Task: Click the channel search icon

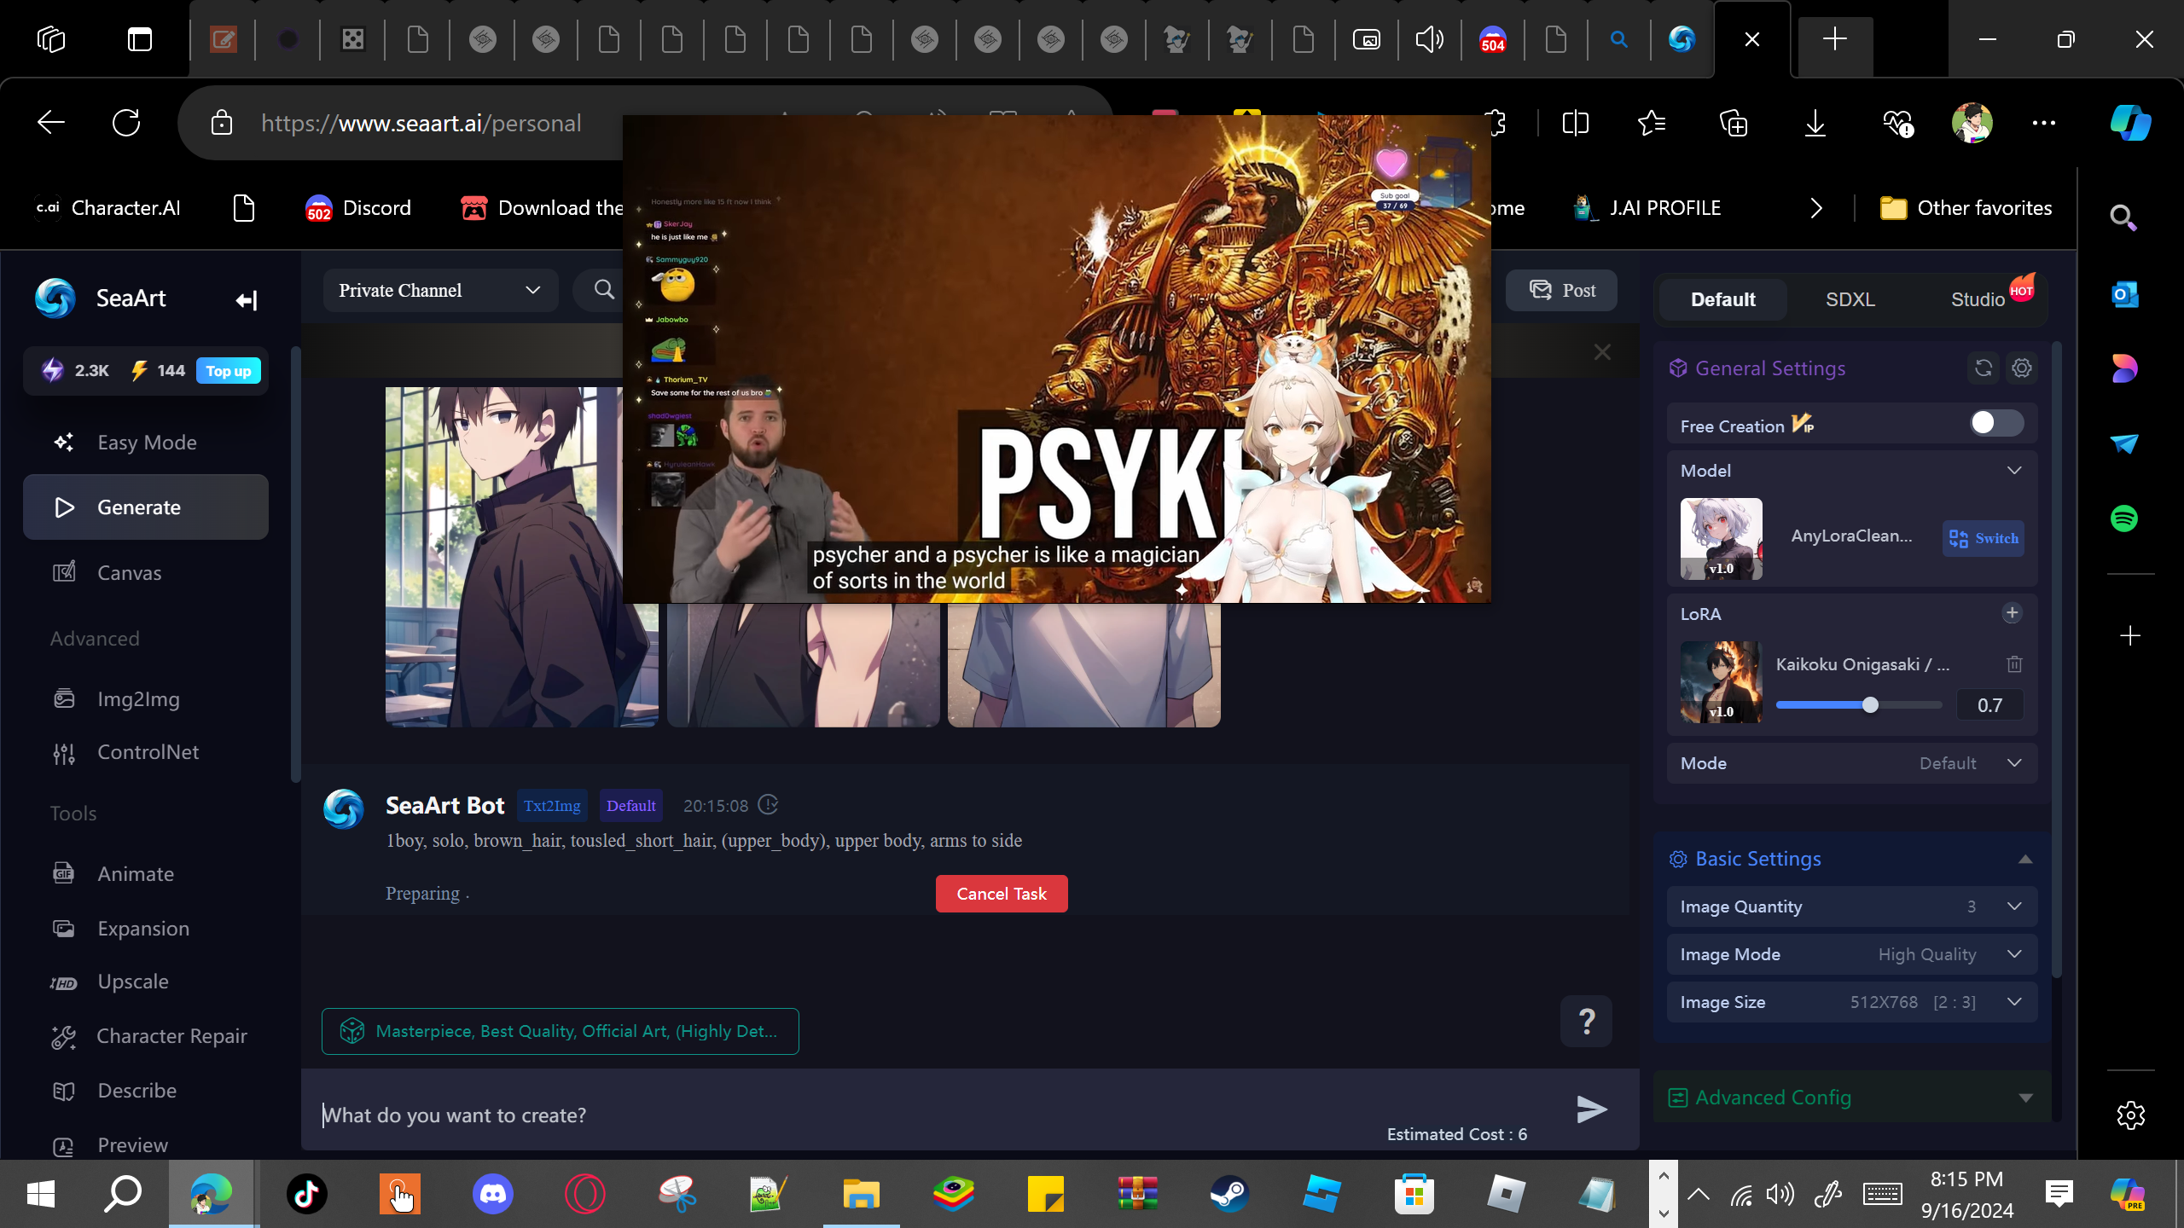Action: pos(604,290)
